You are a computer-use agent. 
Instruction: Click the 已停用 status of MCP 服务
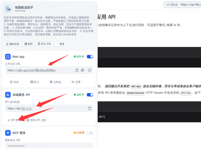(x=79, y=133)
